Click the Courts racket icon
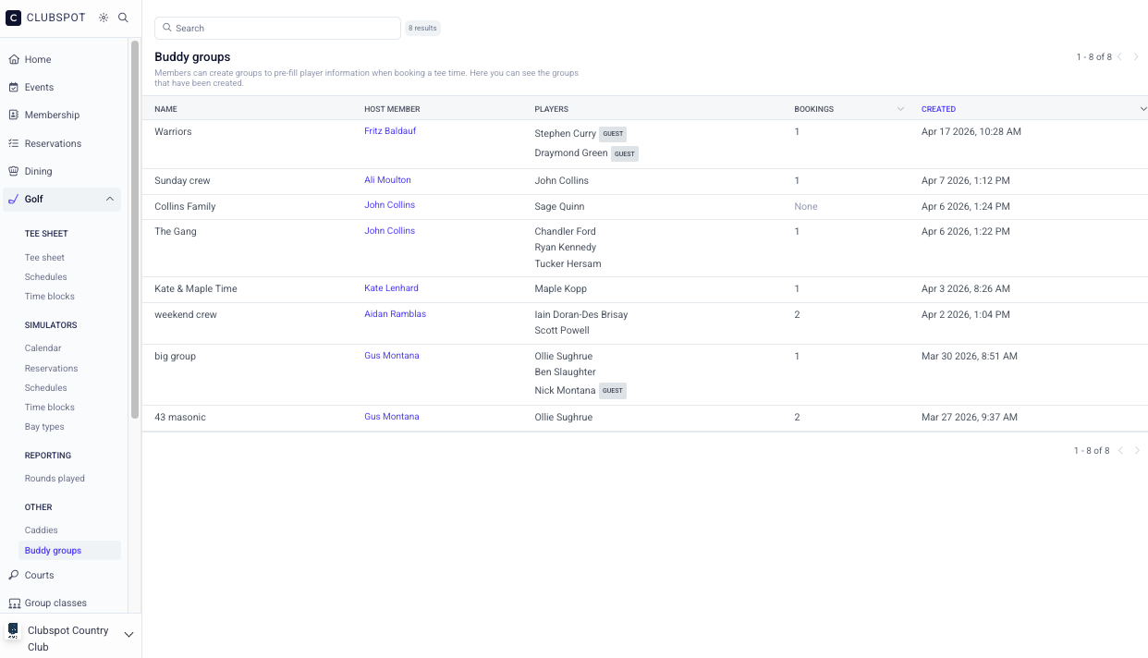 tap(14, 575)
